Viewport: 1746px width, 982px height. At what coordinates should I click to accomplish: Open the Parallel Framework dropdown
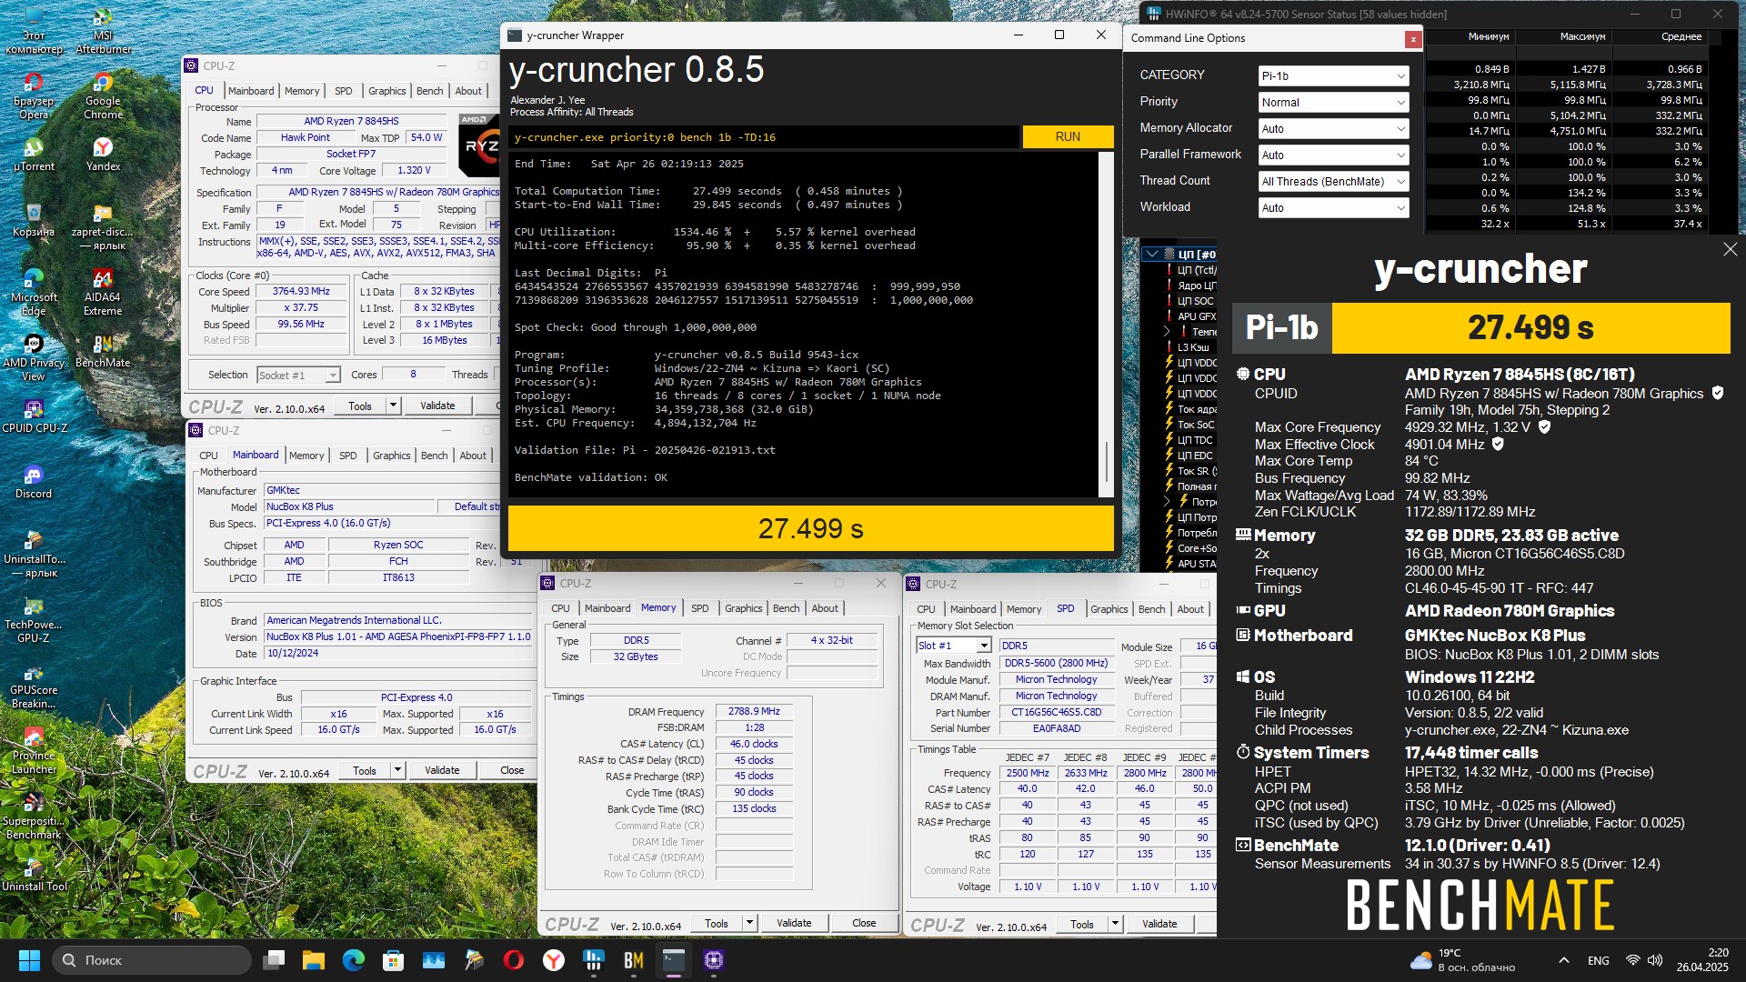1333,155
